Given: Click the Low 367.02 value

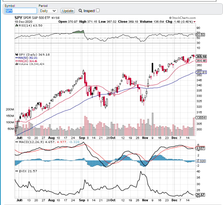Looking at the screenshot, I should (x=107, y=22).
